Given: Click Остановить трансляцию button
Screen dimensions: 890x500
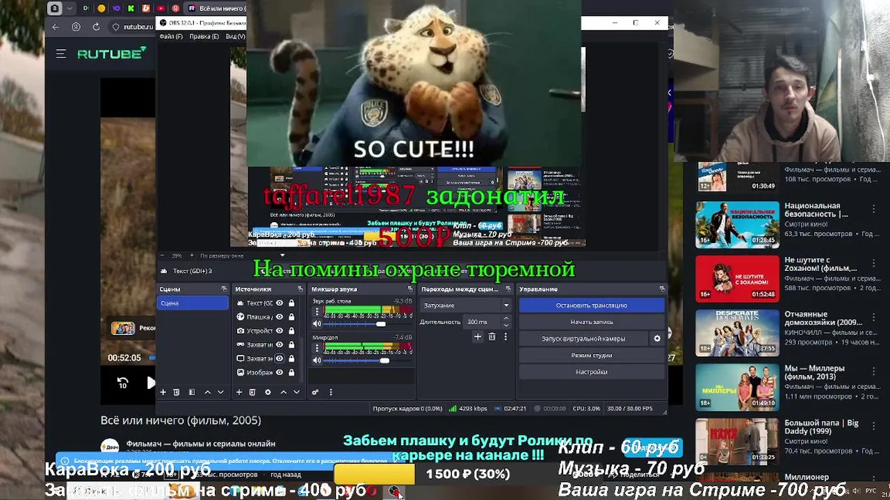Looking at the screenshot, I should (592, 306).
